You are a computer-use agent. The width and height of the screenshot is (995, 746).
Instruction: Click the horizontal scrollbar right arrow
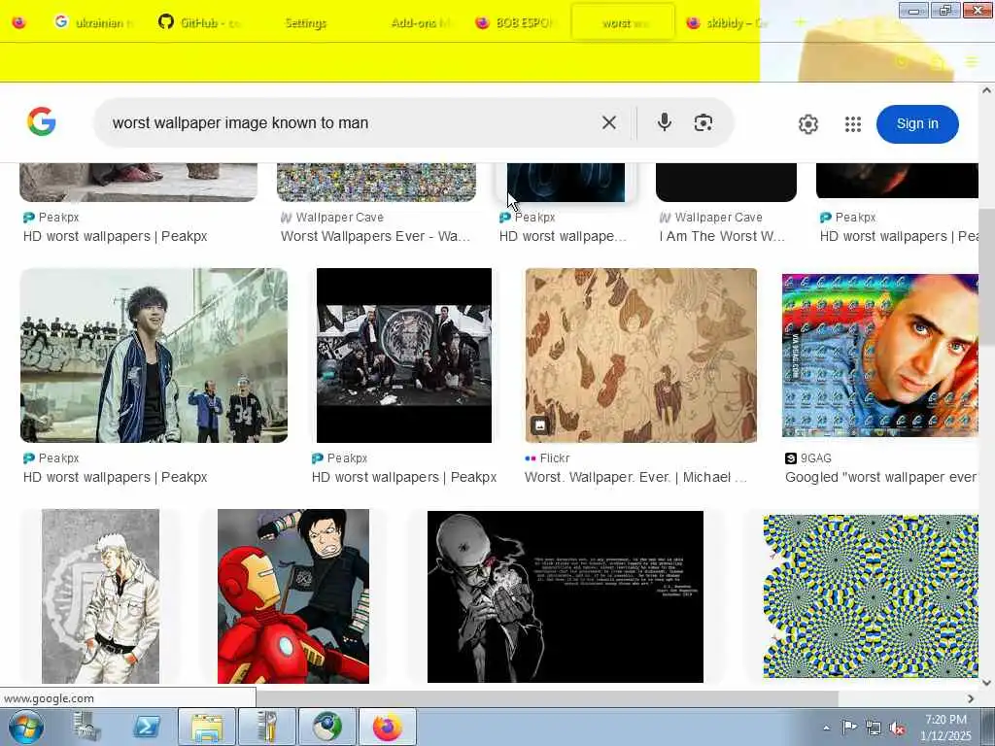[971, 698]
